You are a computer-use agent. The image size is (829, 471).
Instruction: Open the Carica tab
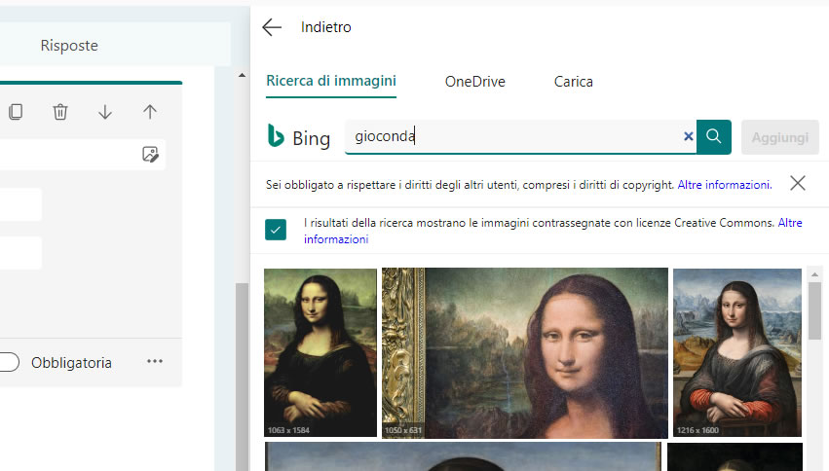[573, 82]
